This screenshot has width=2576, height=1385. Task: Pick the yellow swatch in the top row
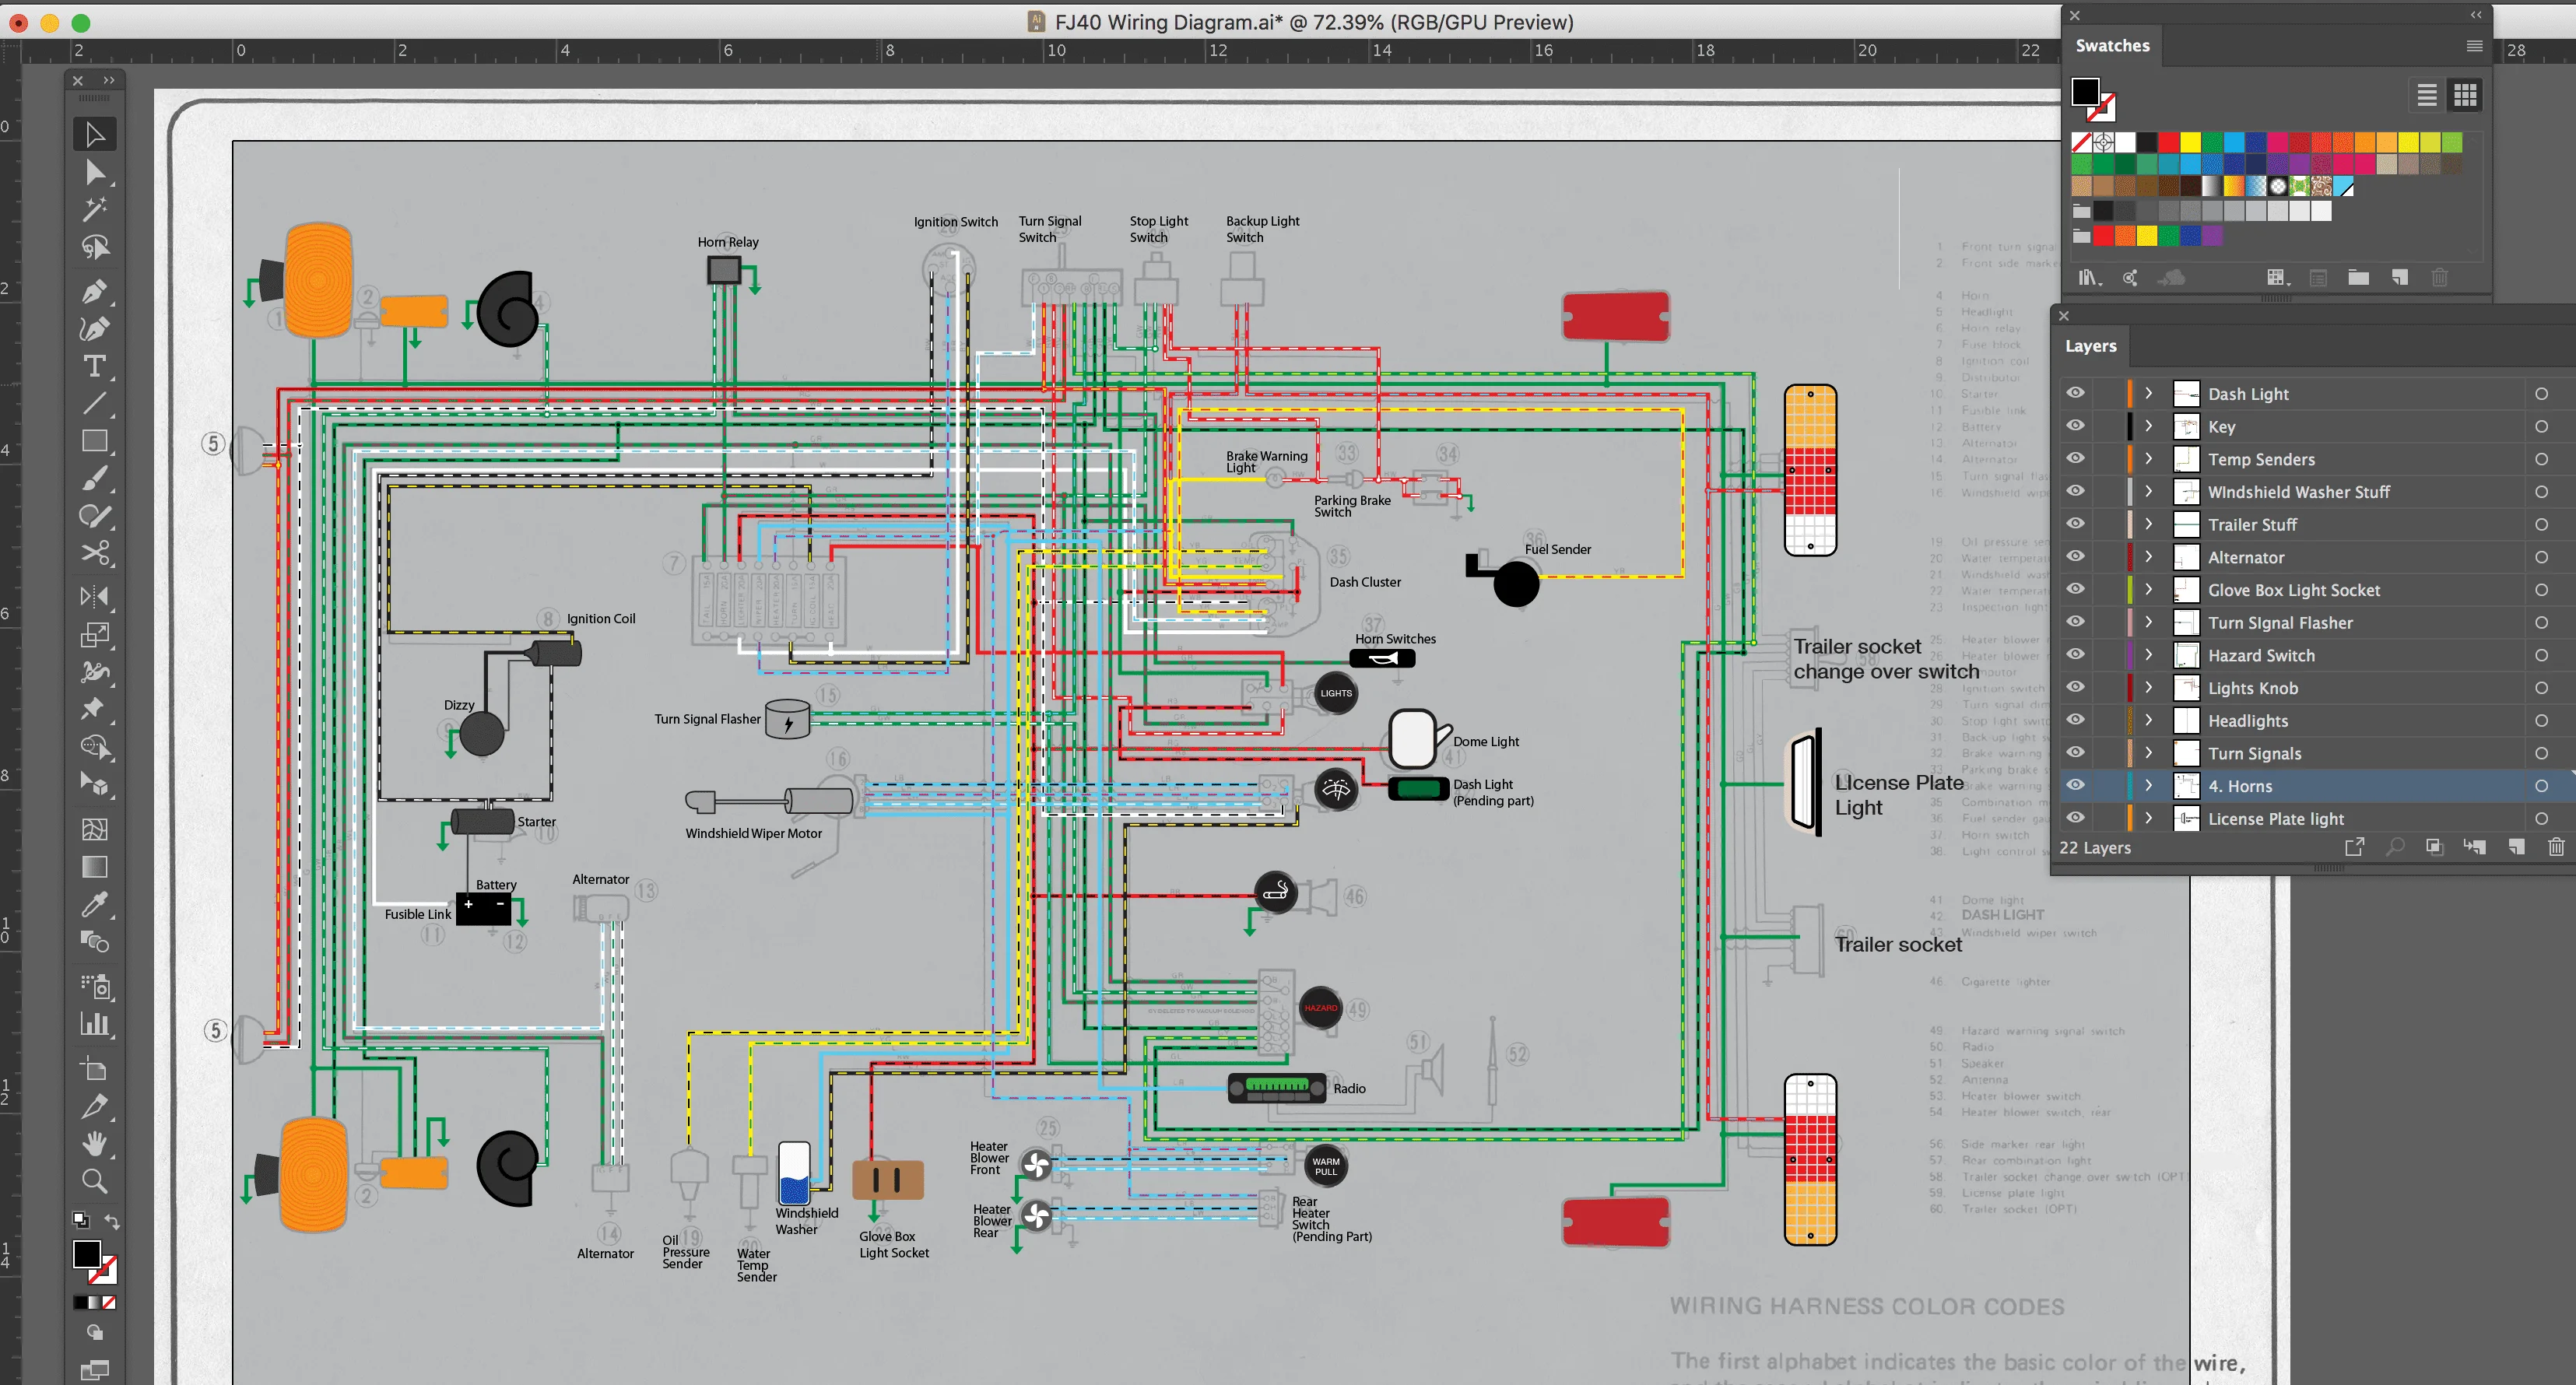[2190, 142]
